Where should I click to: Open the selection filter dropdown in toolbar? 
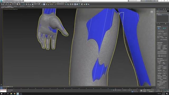pyautogui.click(x=14, y=4)
